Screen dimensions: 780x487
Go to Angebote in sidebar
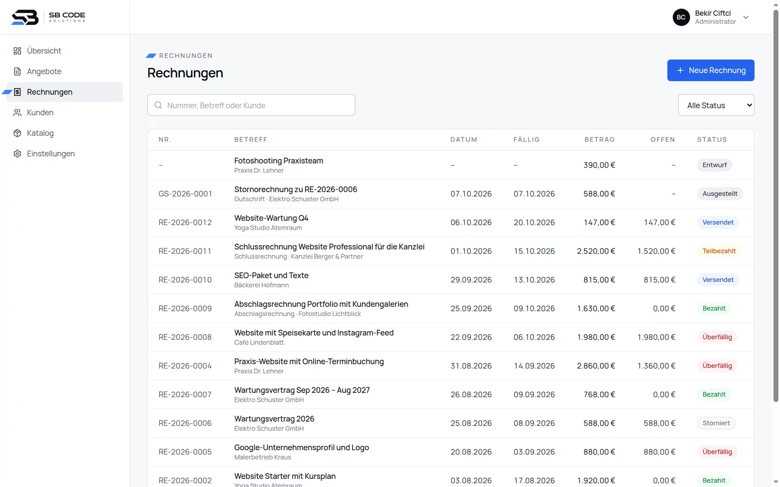click(65, 71)
